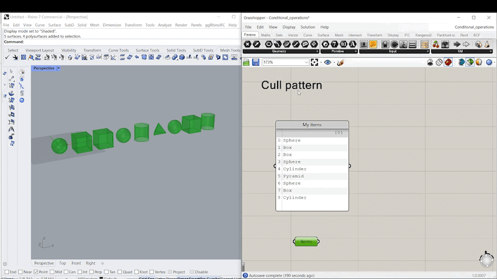497x279 pixels.
Task: Open the Display menu in Grasshopper menu bar
Action: click(x=289, y=27)
